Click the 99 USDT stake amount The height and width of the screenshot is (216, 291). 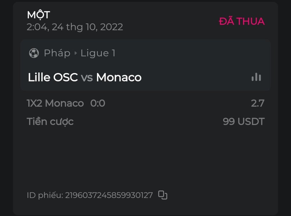point(244,122)
